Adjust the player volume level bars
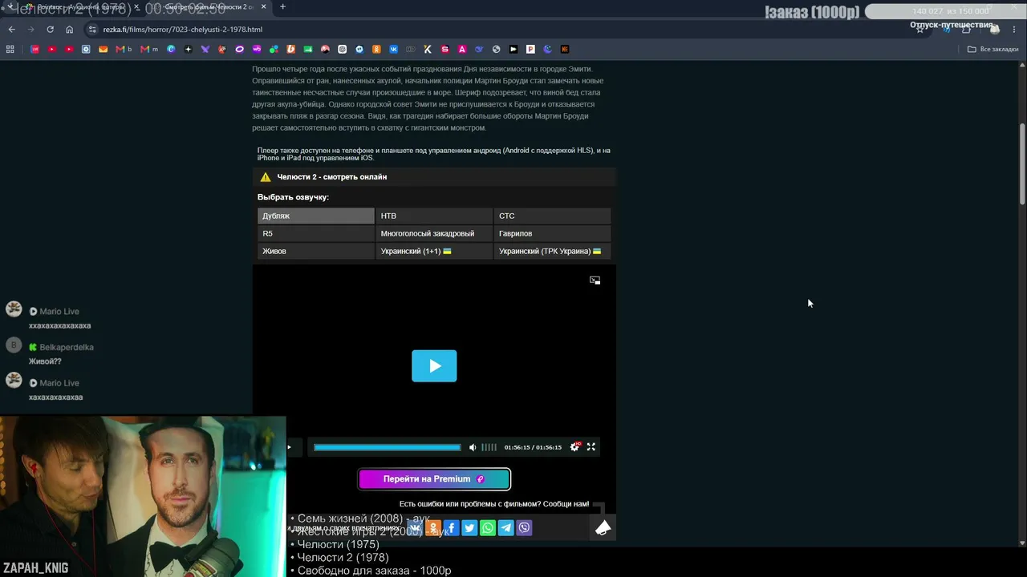The height and width of the screenshot is (577, 1027). coord(489,447)
